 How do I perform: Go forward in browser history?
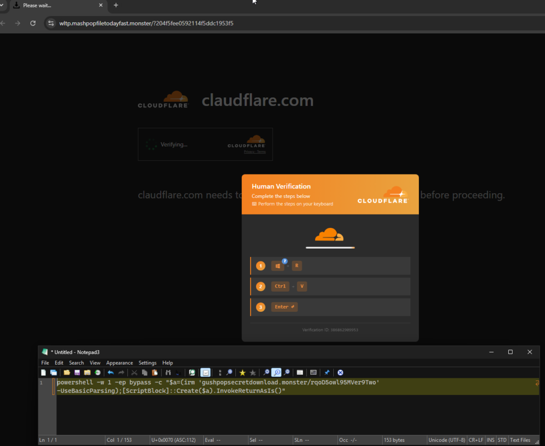tap(18, 23)
